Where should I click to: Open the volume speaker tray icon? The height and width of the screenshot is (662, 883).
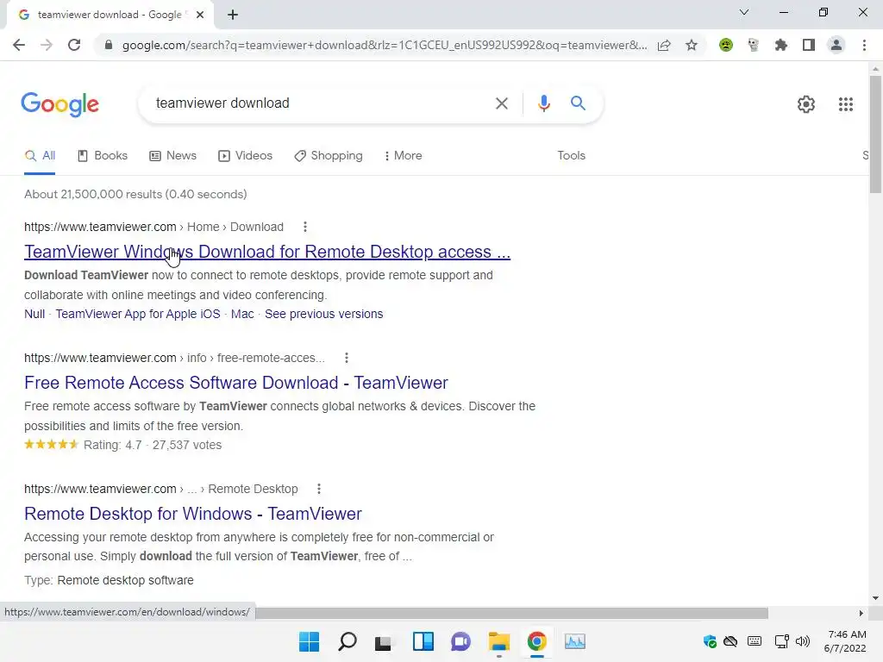point(803,641)
